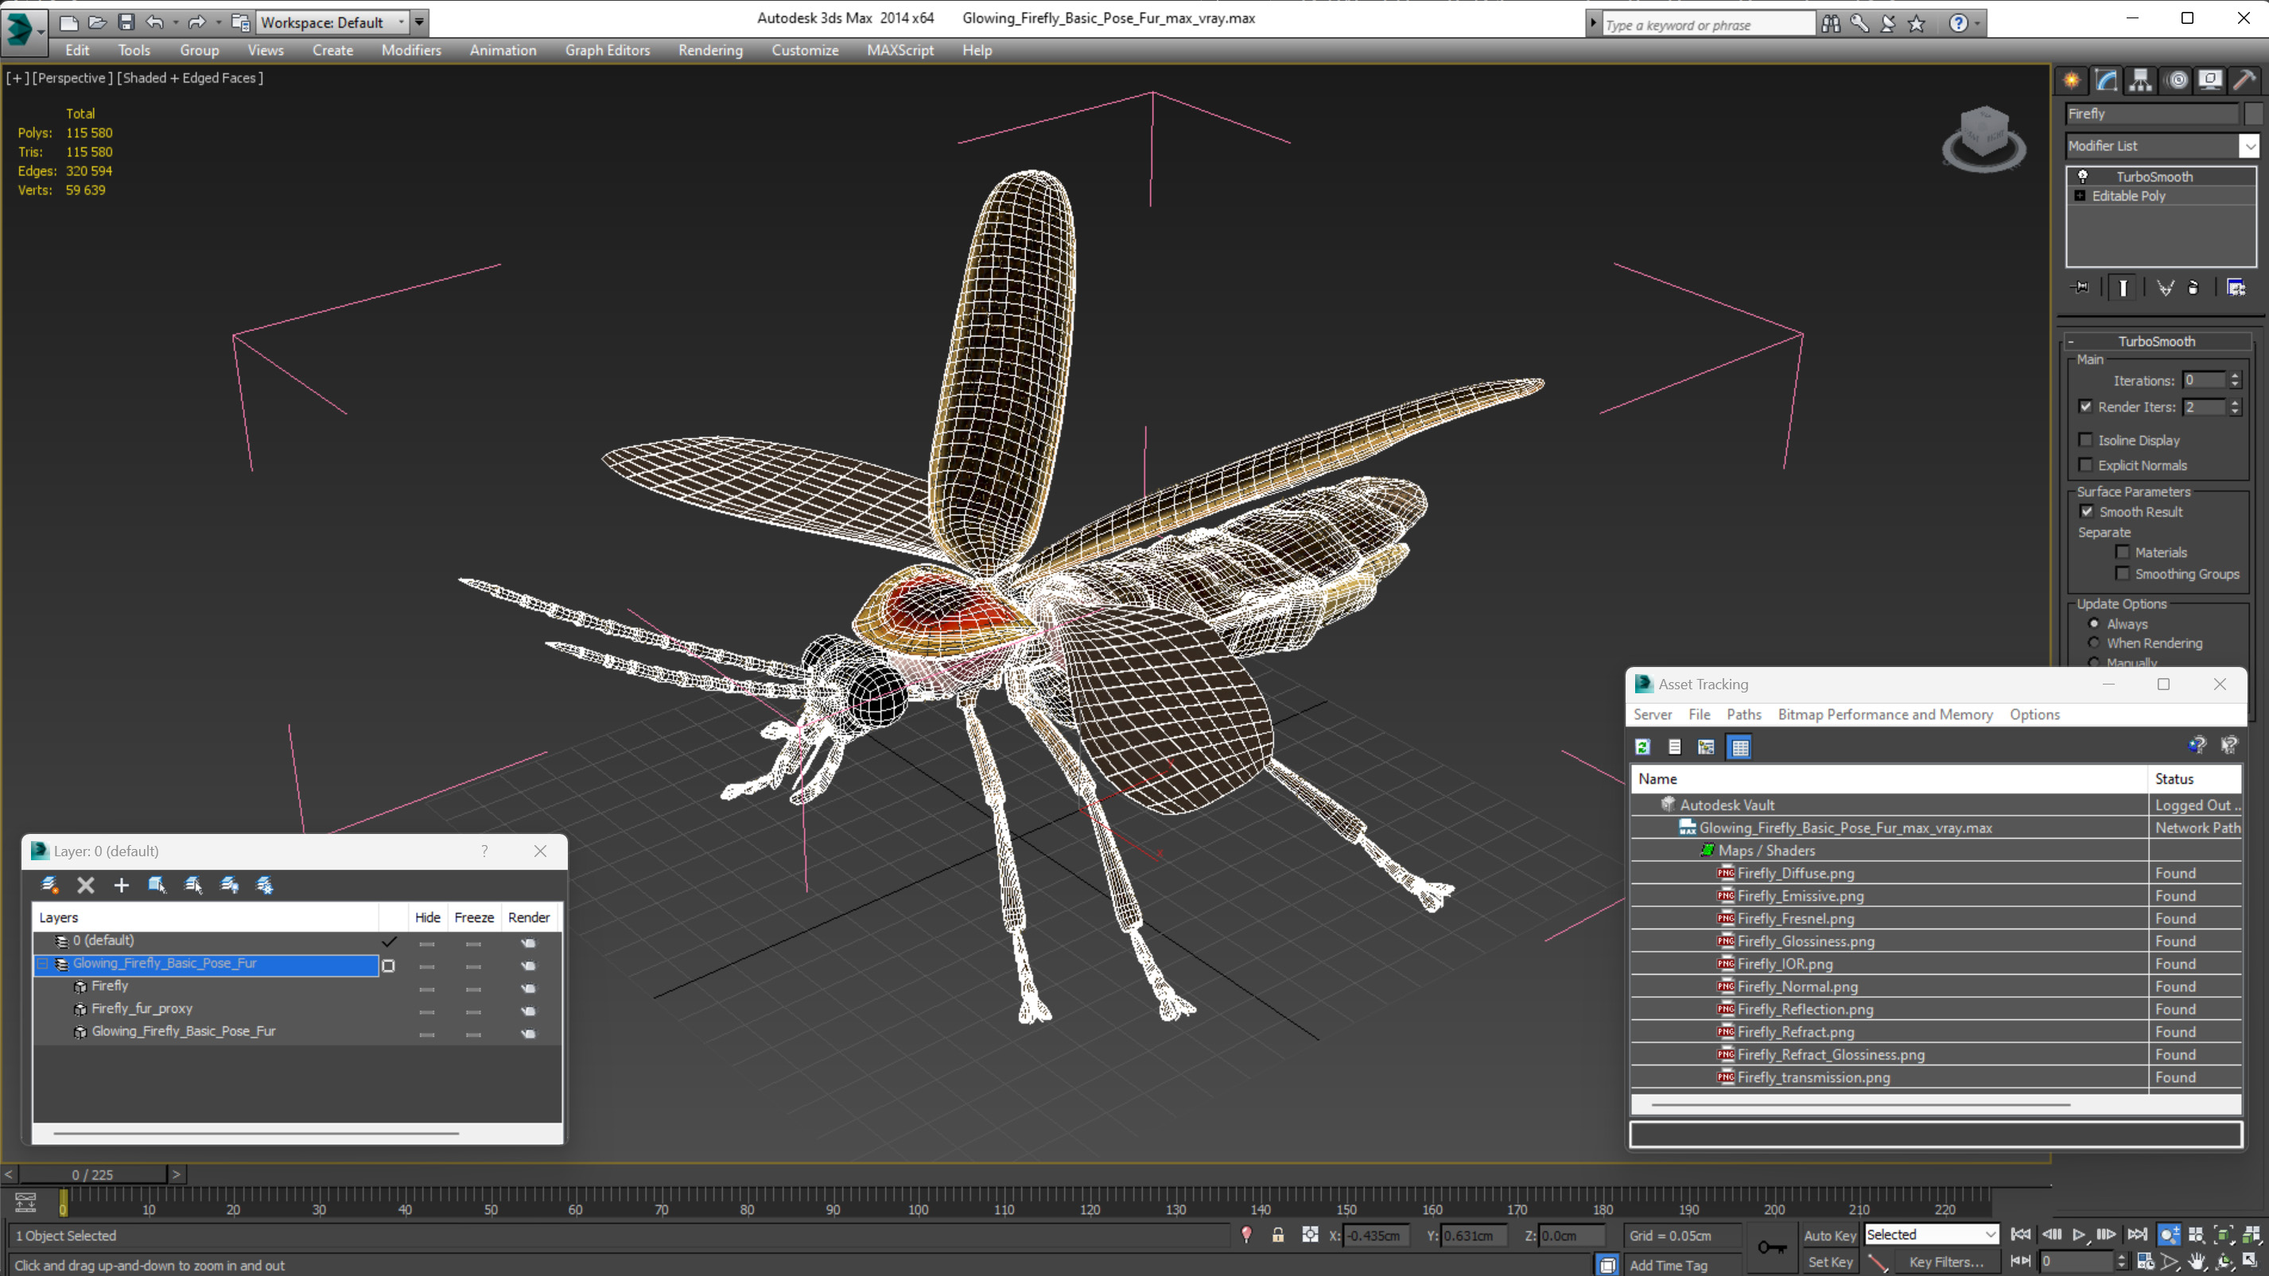Click the time slider 0 / 225 handle
Viewport: 2269px width, 1276px height.
tap(92, 1174)
